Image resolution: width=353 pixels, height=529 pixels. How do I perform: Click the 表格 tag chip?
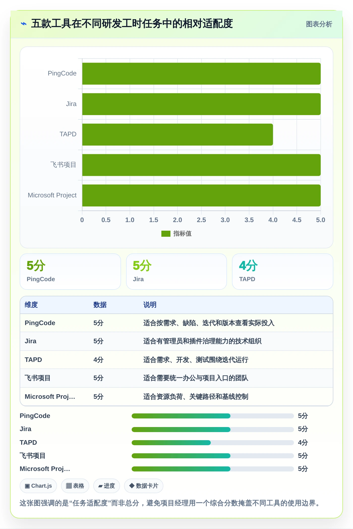[x=75, y=486]
